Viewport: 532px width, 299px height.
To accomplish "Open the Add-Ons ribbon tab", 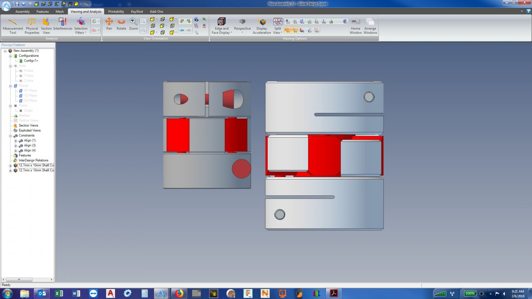I will [x=156, y=12].
